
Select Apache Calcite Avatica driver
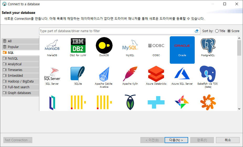104,74
